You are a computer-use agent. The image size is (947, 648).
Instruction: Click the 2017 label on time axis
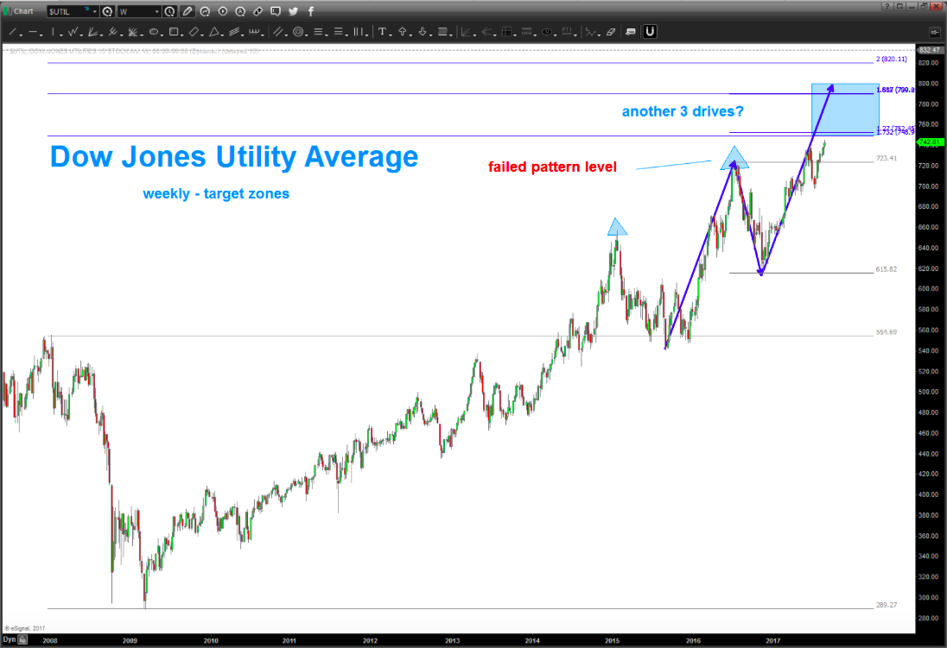click(x=773, y=641)
